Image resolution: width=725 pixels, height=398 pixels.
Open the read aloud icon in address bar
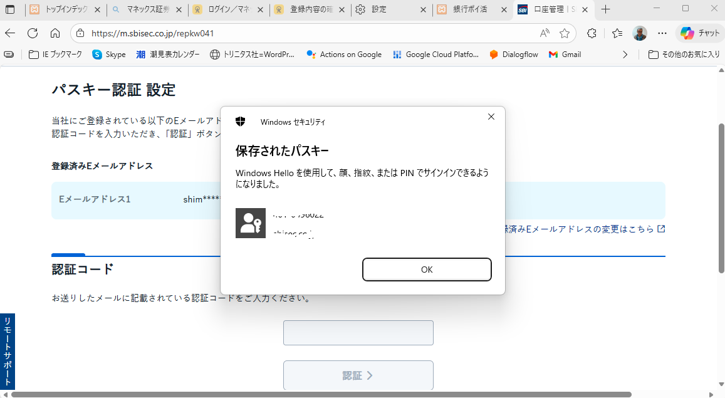(545, 33)
